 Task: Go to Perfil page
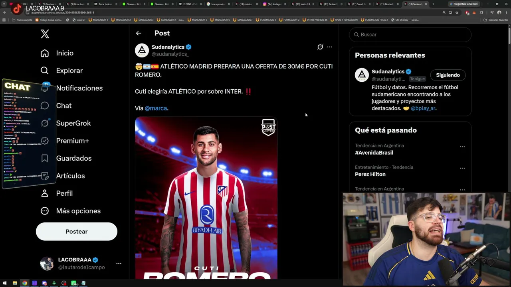pos(56,193)
